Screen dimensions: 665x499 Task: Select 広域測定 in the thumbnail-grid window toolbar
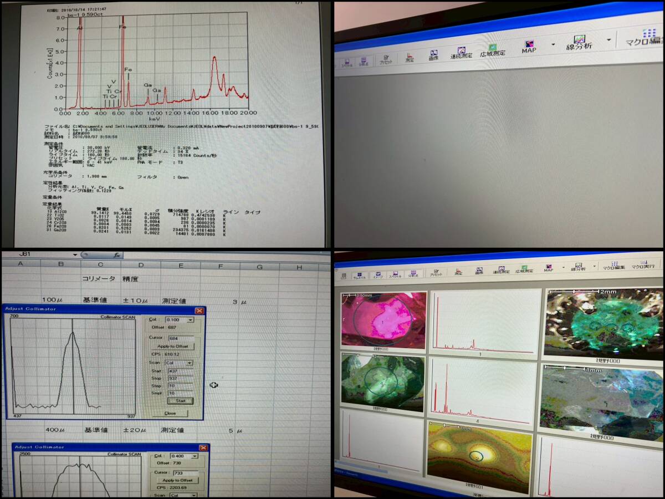pyautogui.click(x=524, y=269)
